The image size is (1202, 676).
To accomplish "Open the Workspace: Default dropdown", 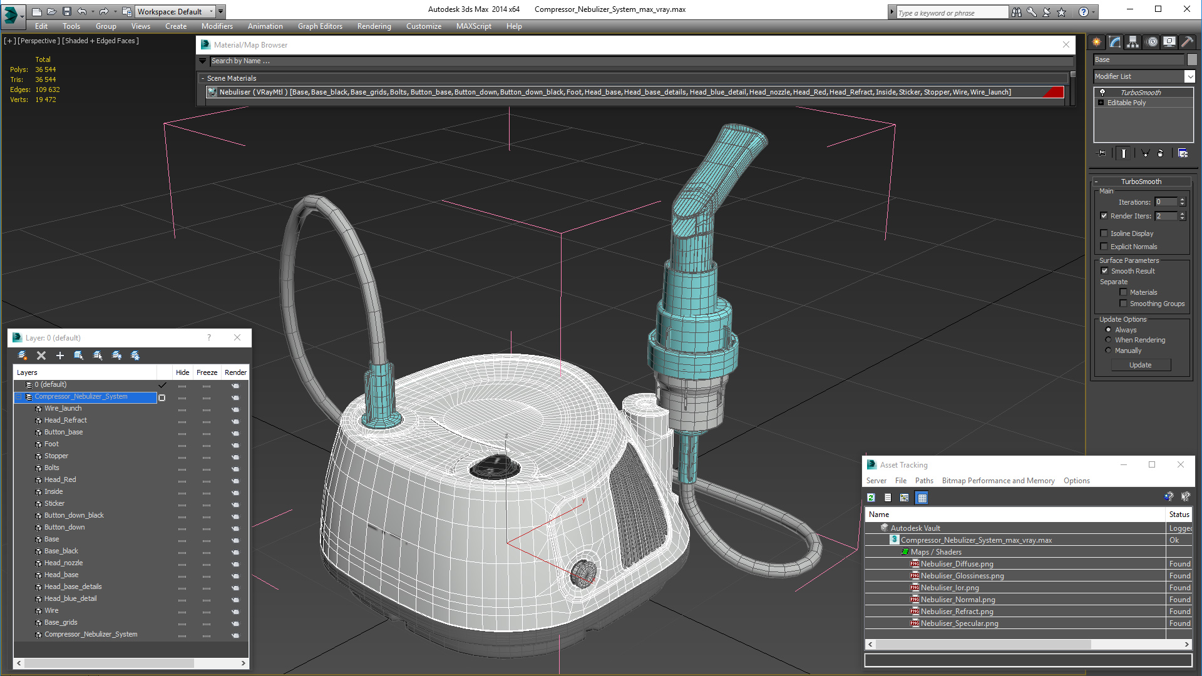I will tap(176, 11).
